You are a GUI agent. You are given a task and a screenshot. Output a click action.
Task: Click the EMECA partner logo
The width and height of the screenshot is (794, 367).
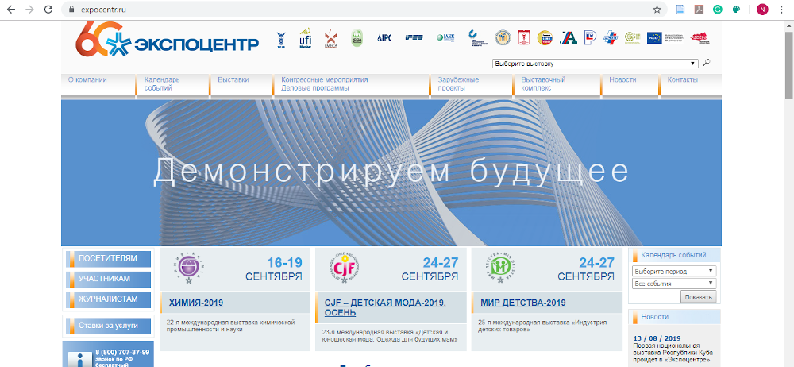[330, 38]
